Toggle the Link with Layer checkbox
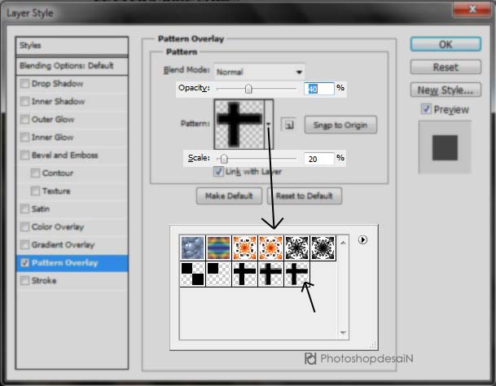This screenshot has width=496, height=386. tap(218, 172)
